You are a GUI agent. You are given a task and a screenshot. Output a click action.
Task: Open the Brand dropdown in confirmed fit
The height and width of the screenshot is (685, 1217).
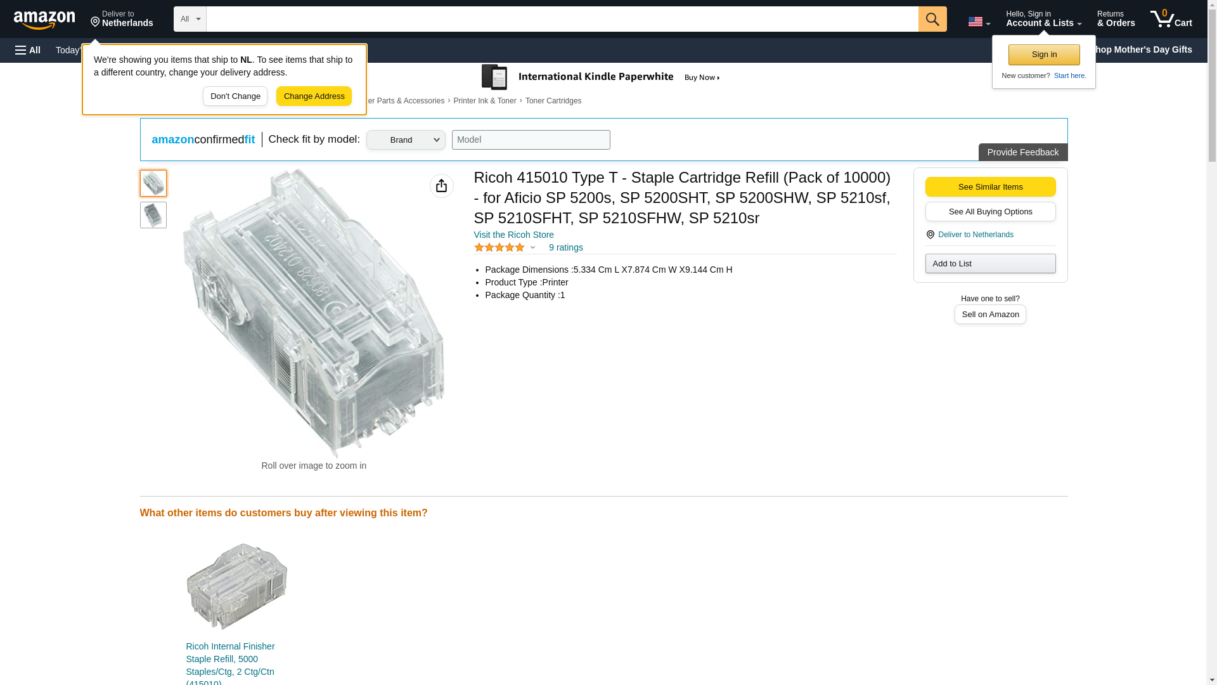405,140
